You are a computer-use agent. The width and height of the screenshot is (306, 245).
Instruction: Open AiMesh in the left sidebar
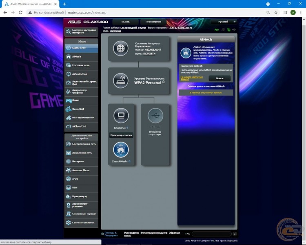point(81,57)
